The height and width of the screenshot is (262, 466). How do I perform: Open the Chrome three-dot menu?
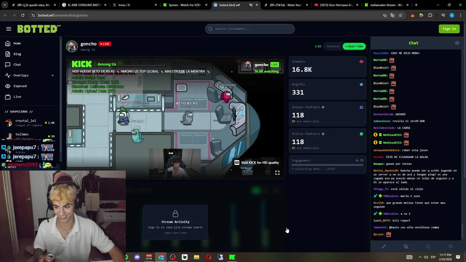pos(460,15)
